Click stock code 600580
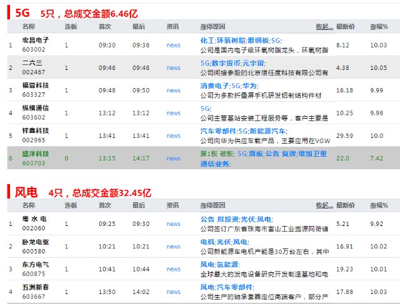 click(34, 251)
